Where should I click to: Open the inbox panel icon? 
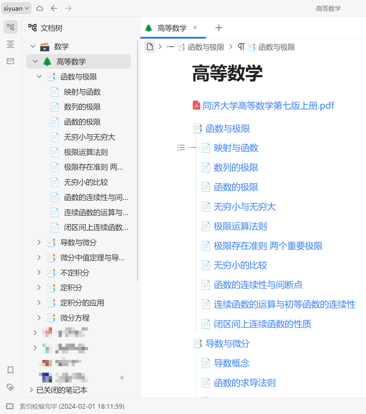click(11, 61)
